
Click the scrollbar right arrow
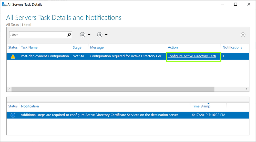click(247, 89)
